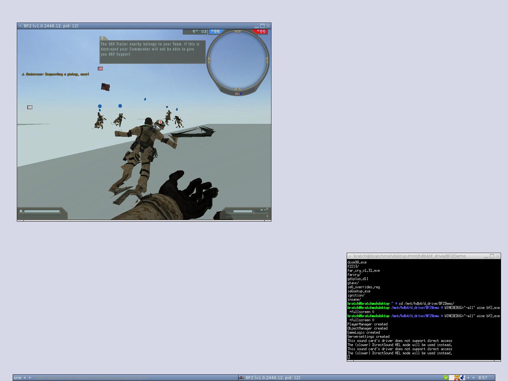
Task: Switch to next workspace with right arrow
Action: (30, 378)
